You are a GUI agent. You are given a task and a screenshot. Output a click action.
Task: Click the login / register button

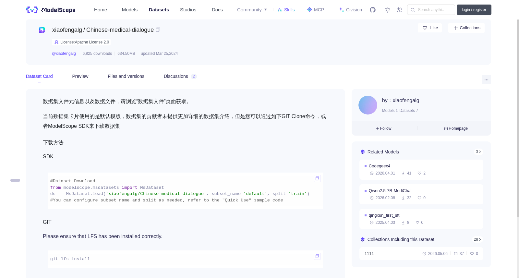tap(474, 10)
